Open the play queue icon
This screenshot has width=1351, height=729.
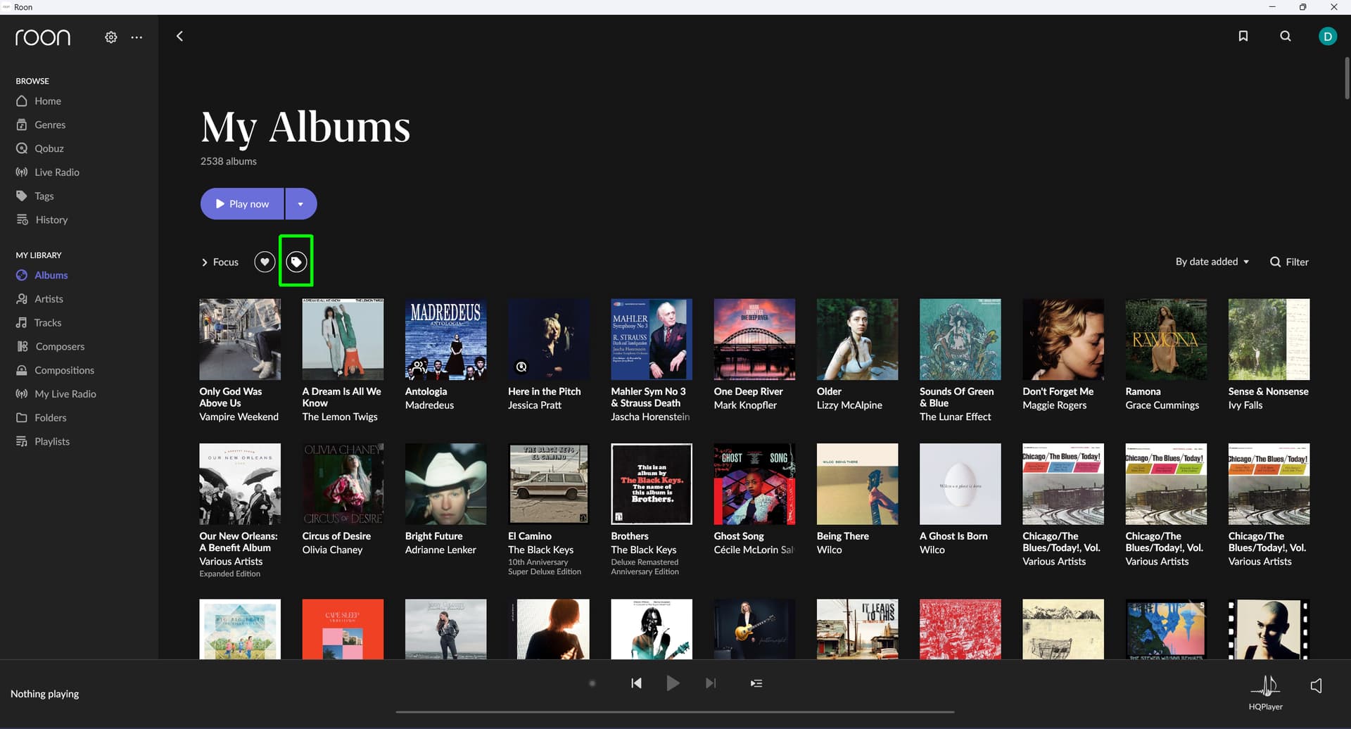pyautogui.click(x=756, y=683)
